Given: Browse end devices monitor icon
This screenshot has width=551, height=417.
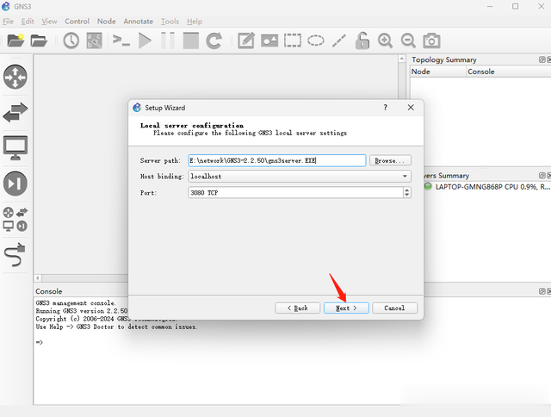Looking at the screenshot, I should (15, 147).
